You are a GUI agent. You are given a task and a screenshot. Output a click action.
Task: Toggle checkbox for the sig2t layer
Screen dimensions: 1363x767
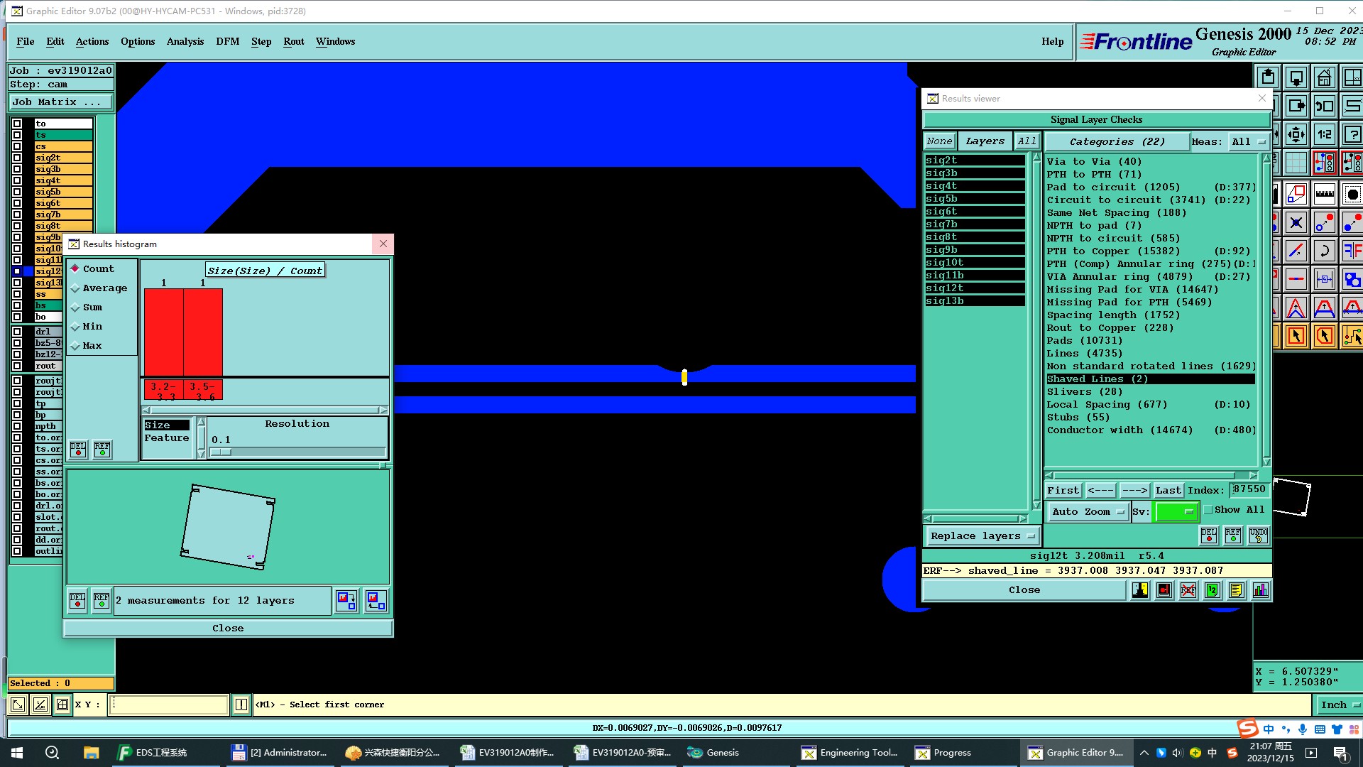point(17,158)
